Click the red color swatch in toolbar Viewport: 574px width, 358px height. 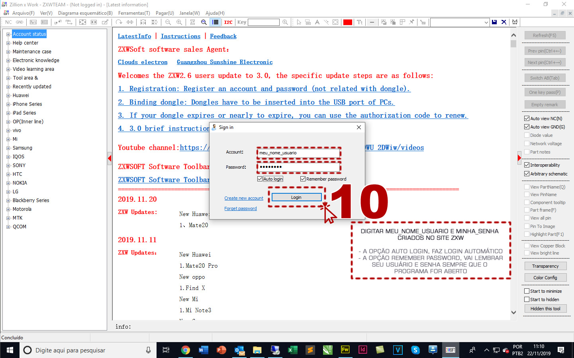tap(347, 22)
